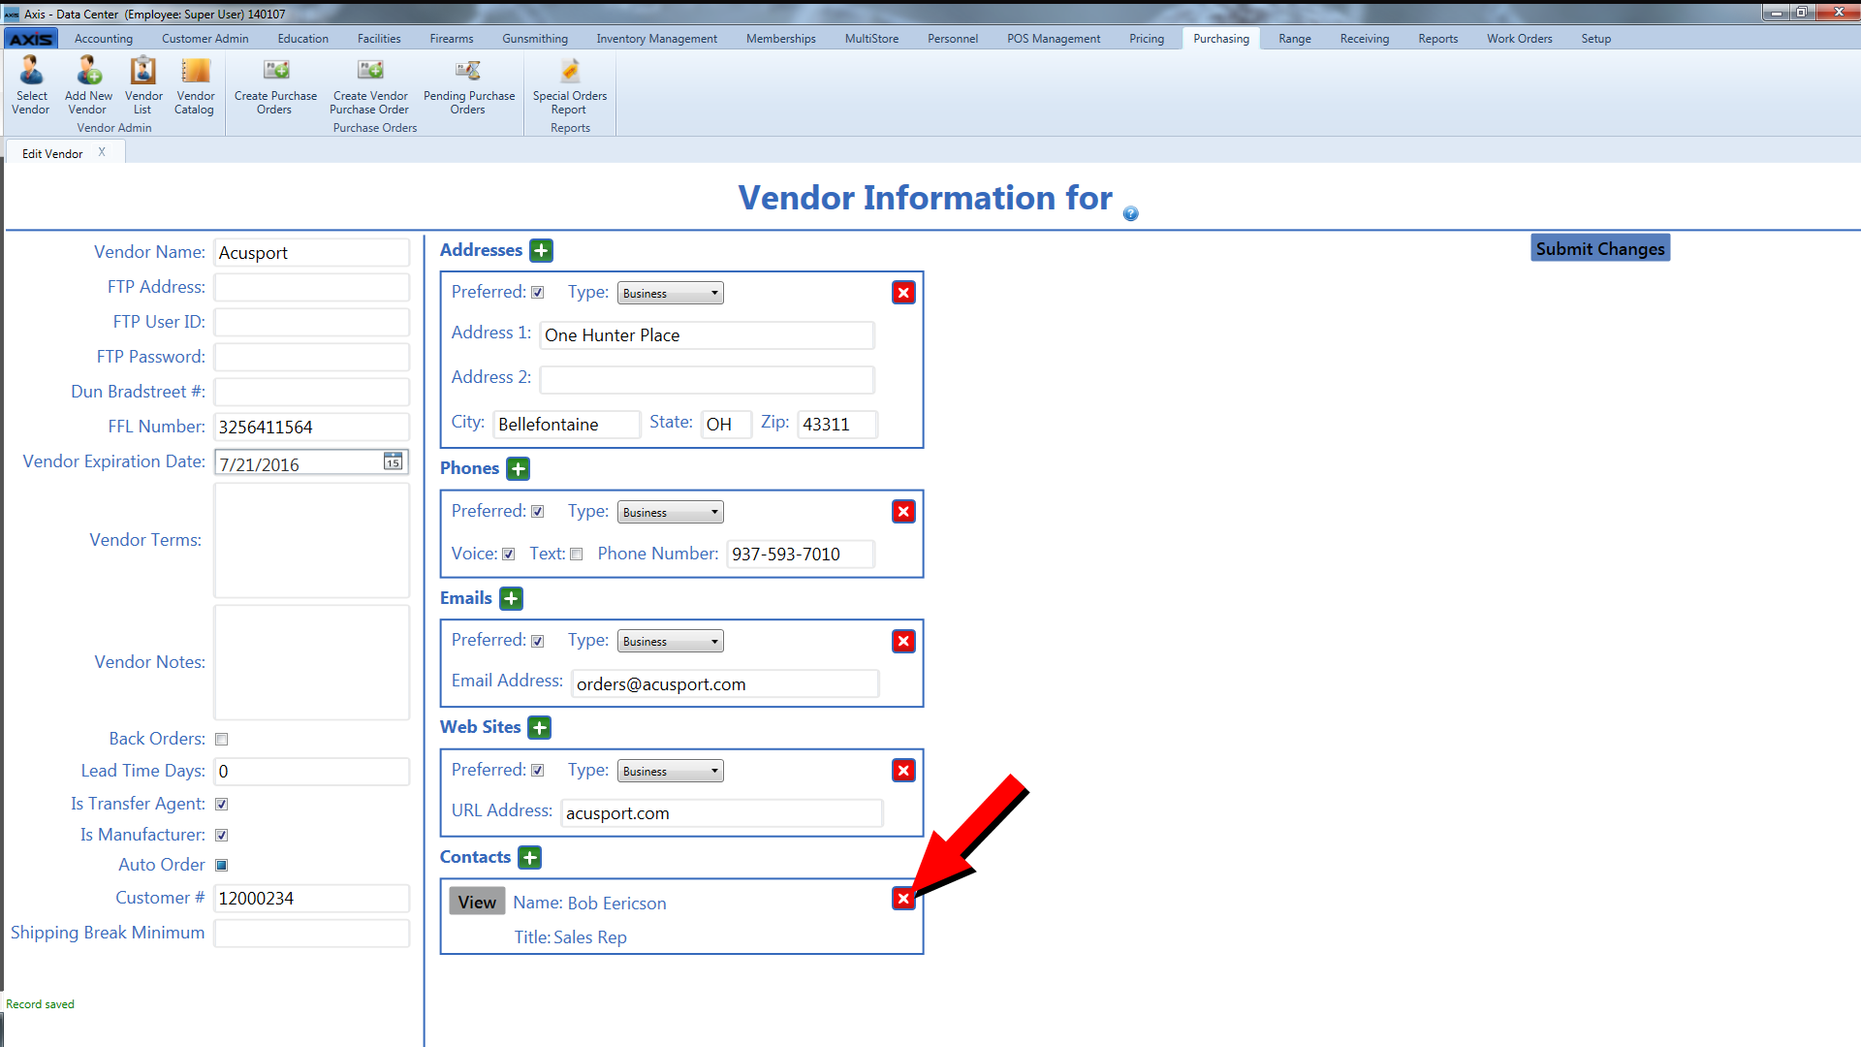The height and width of the screenshot is (1047, 1861).
Task: Delete the orders@acusport.com email entry
Action: 903,641
